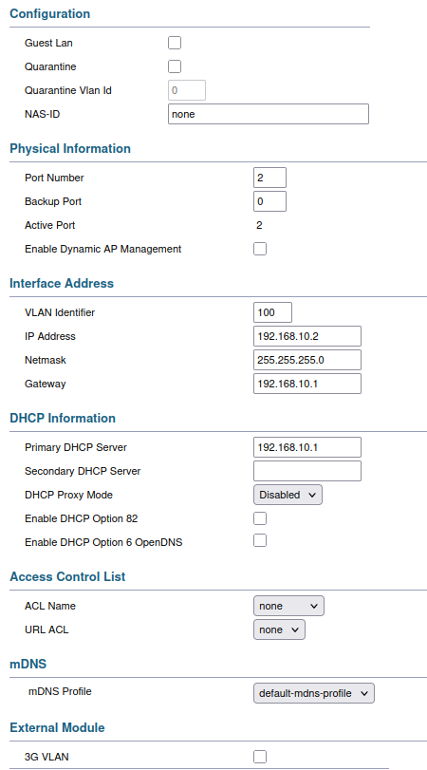This screenshot has height=770, width=427.
Task: Tick the Quarantine checkbox
Action: 175,66
